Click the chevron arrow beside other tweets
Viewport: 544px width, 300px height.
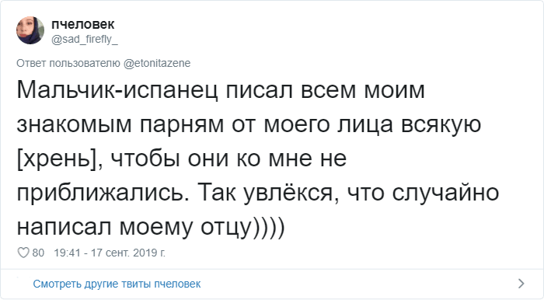click(x=521, y=284)
